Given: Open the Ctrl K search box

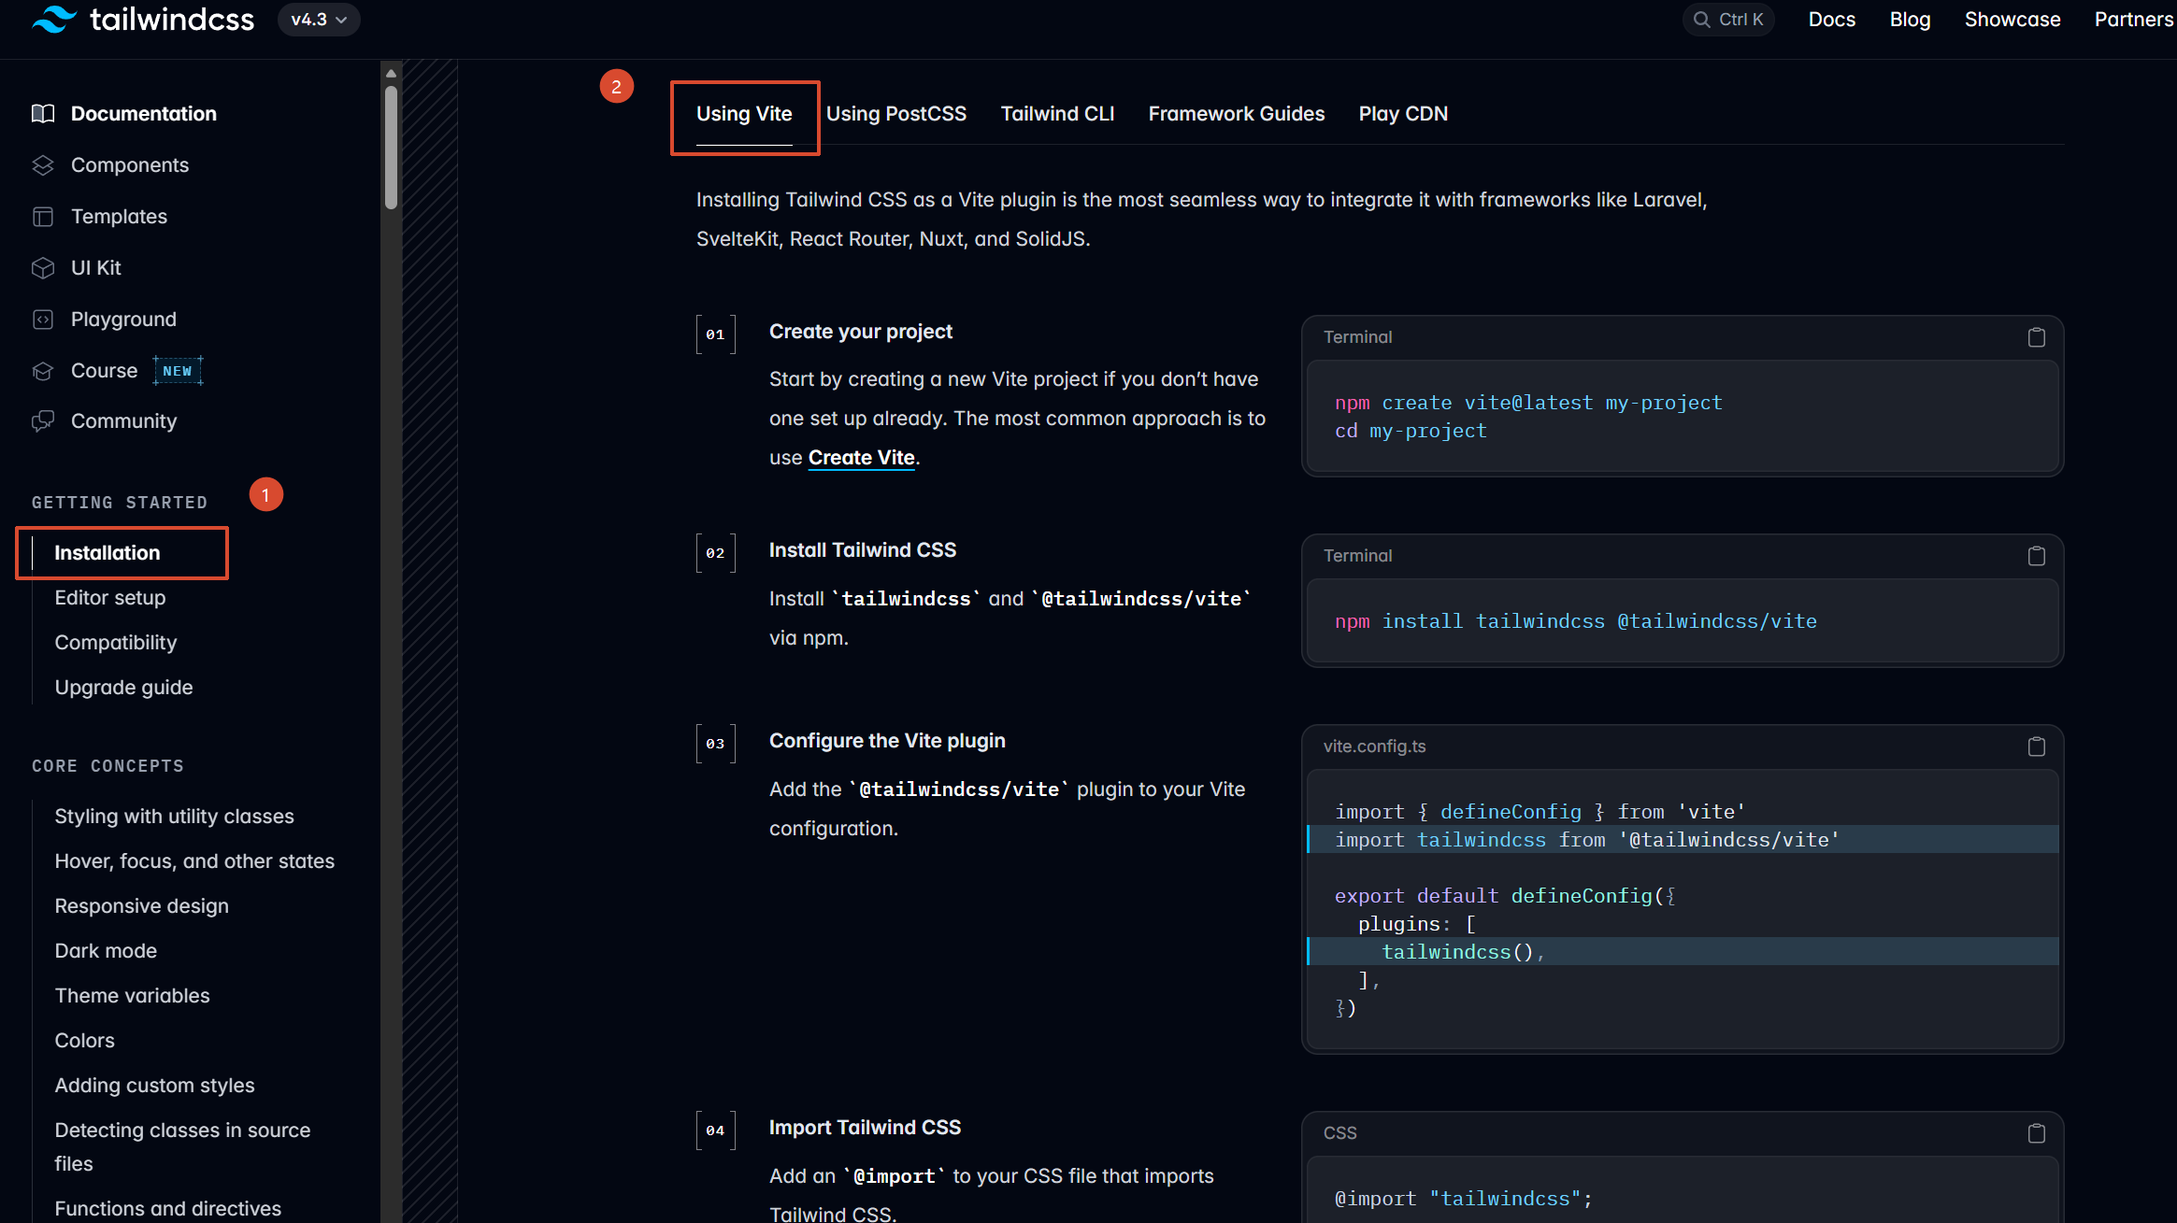Looking at the screenshot, I should (1729, 20).
